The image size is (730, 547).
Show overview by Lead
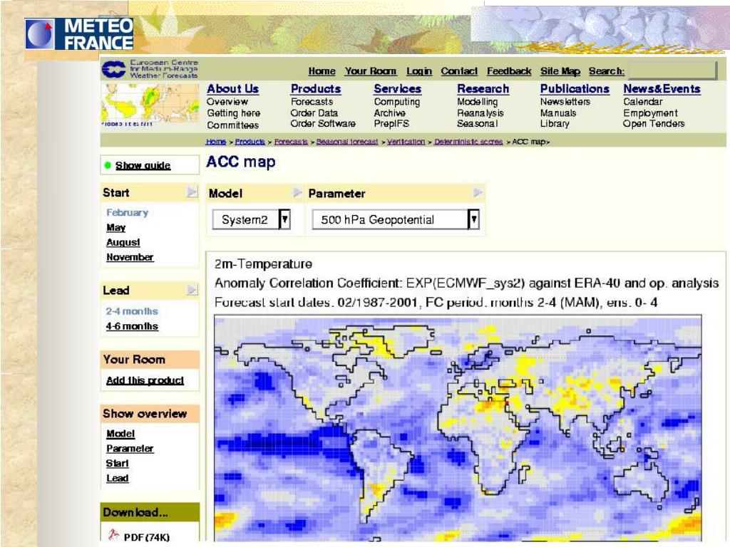pos(118,478)
